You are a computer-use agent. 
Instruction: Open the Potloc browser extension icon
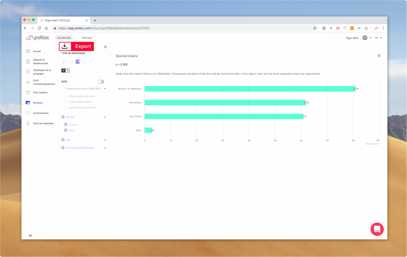click(x=376, y=28)
